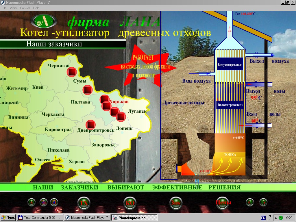Click the third small round button at bottom left
The image size is (296, 222).
54,202
